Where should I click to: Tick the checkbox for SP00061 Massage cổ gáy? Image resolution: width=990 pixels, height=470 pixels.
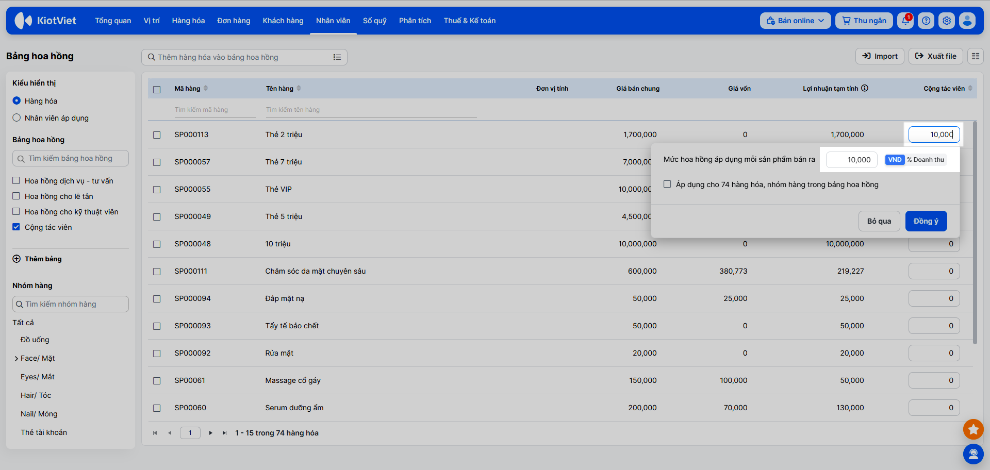157,381
